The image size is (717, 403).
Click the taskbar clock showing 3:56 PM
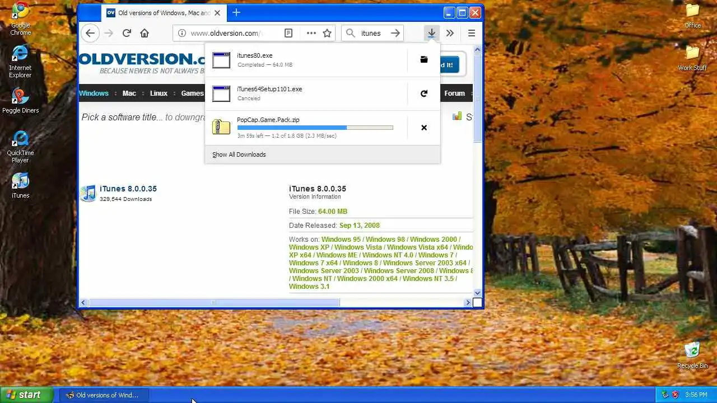pos(696,395)
